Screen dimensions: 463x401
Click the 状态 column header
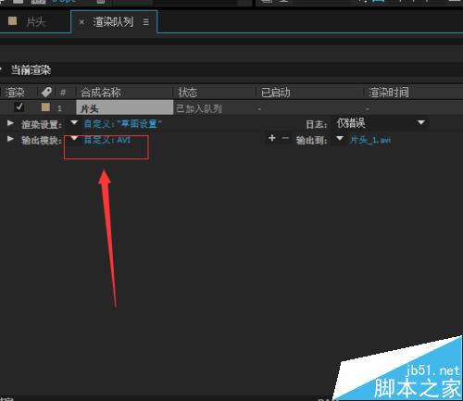187,93
